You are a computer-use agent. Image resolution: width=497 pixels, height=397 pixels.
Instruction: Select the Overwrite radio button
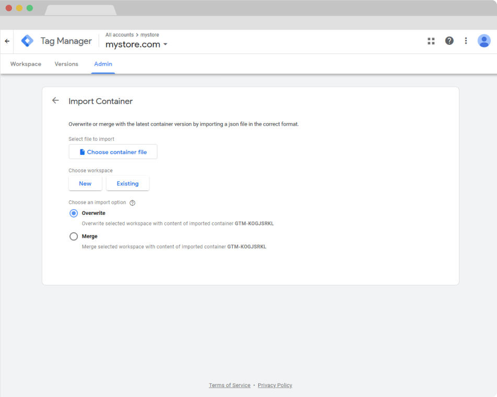click(x=74, y=213)
